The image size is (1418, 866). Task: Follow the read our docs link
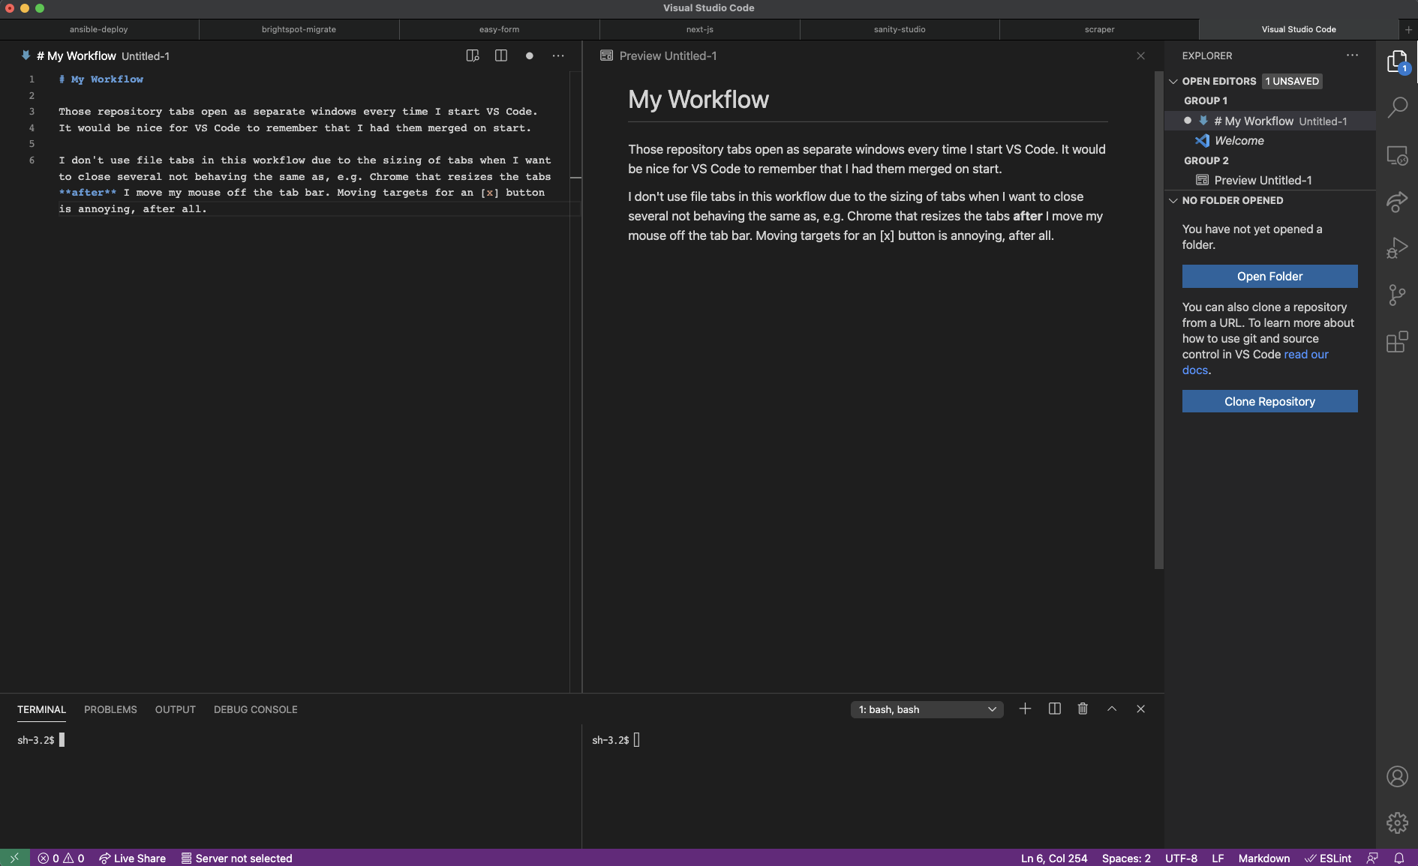click(x=1306, y=354)
